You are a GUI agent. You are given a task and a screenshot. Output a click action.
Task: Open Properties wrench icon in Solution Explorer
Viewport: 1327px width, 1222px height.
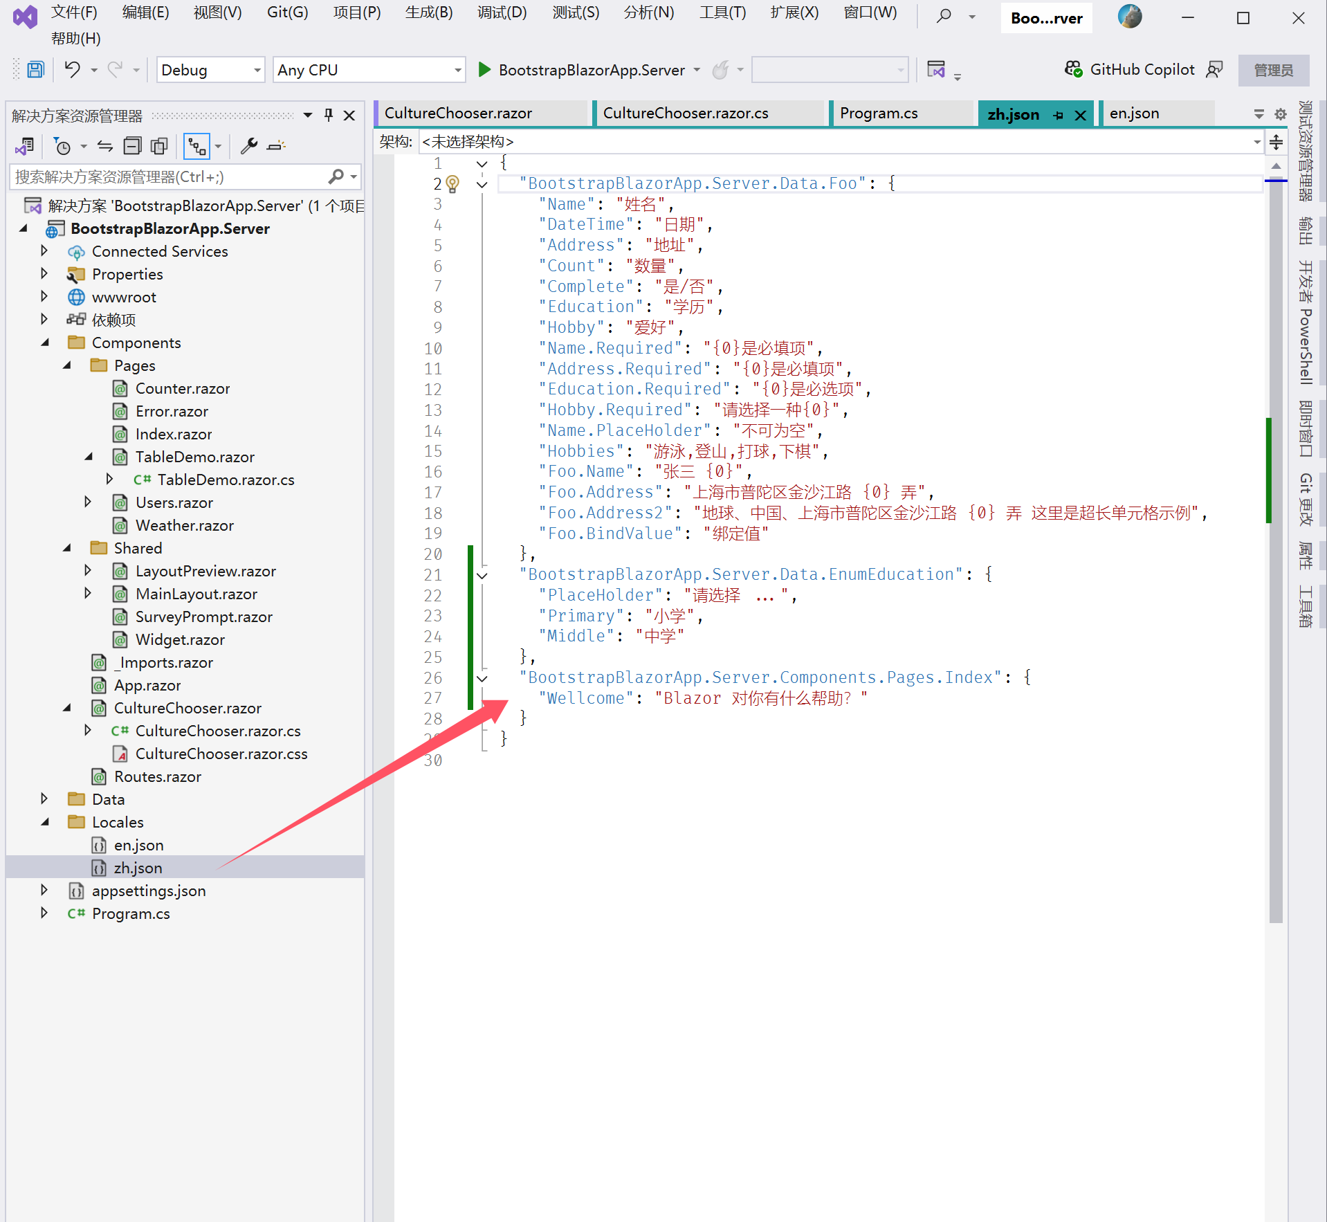point(248,146)
